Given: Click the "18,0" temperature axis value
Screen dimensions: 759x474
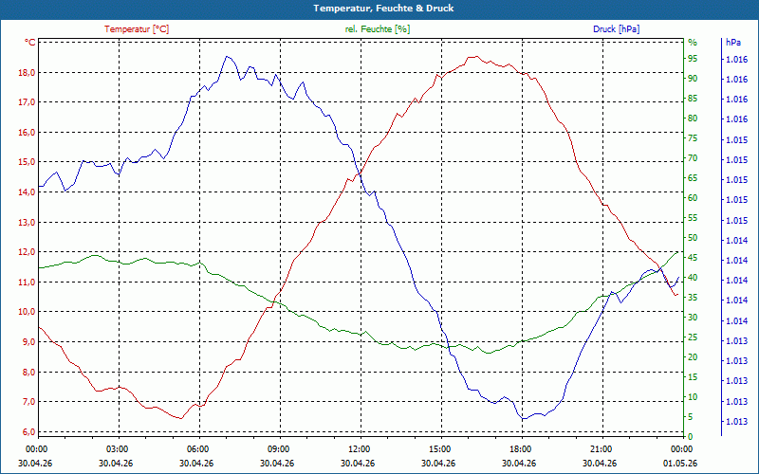Looking at the screenshot, I should [28, 73].
